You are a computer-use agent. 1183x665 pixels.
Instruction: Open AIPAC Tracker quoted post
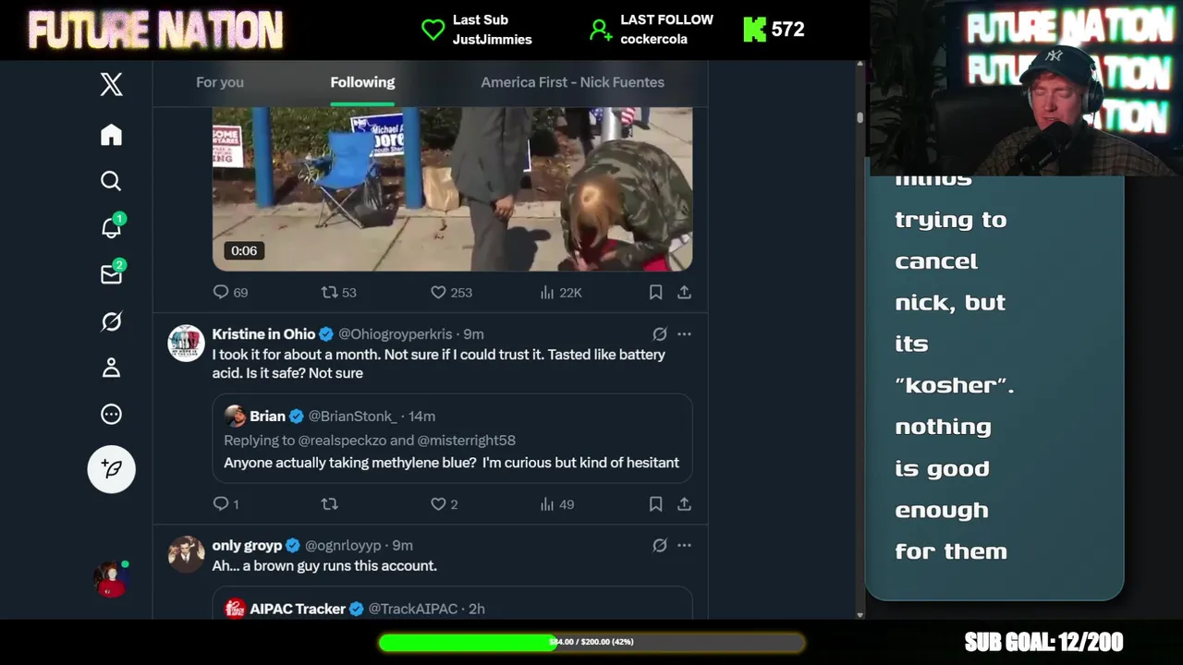[x=452, y=603]
